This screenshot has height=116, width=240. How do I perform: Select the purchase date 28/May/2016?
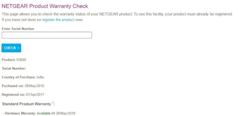coord(34,86)
